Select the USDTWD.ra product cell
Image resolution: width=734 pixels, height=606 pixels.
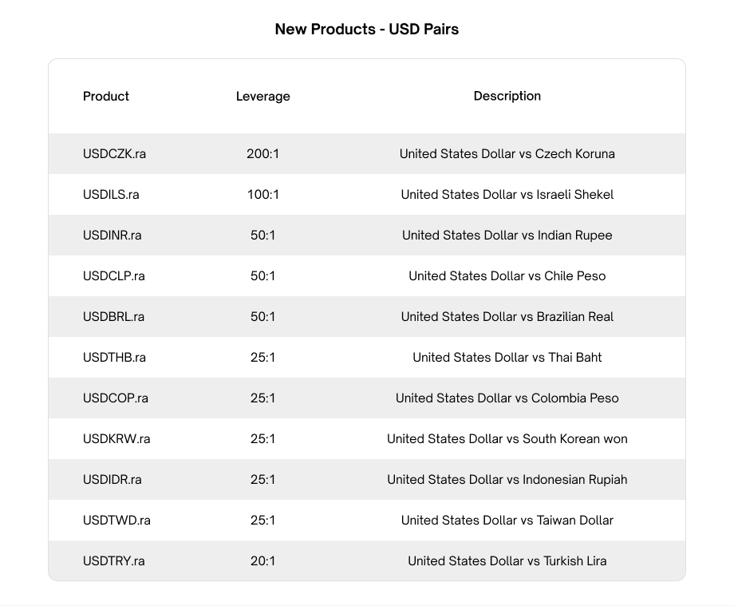(x=116, y=521)
